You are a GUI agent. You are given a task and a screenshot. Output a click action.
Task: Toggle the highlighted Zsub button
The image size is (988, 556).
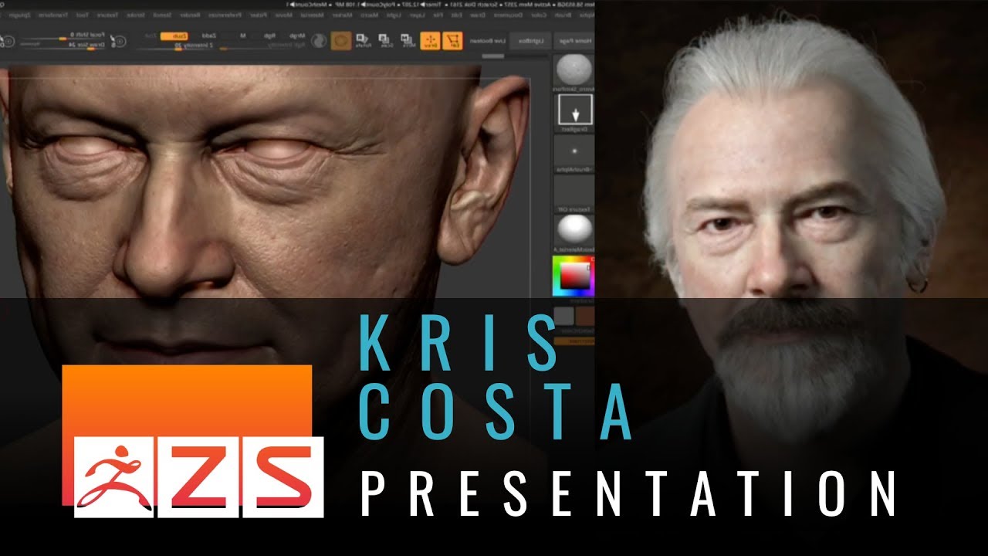pos(174,36)
